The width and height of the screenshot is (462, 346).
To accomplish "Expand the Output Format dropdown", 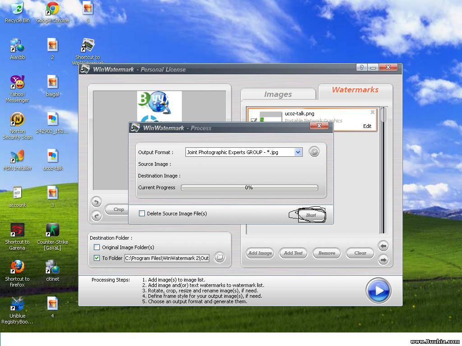I will pos(298,152).
